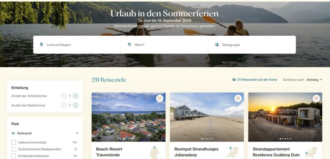
Task: Enable the Hallenschwimmbad checkbox
Action: pyautogui.click(x=14, y=142)
